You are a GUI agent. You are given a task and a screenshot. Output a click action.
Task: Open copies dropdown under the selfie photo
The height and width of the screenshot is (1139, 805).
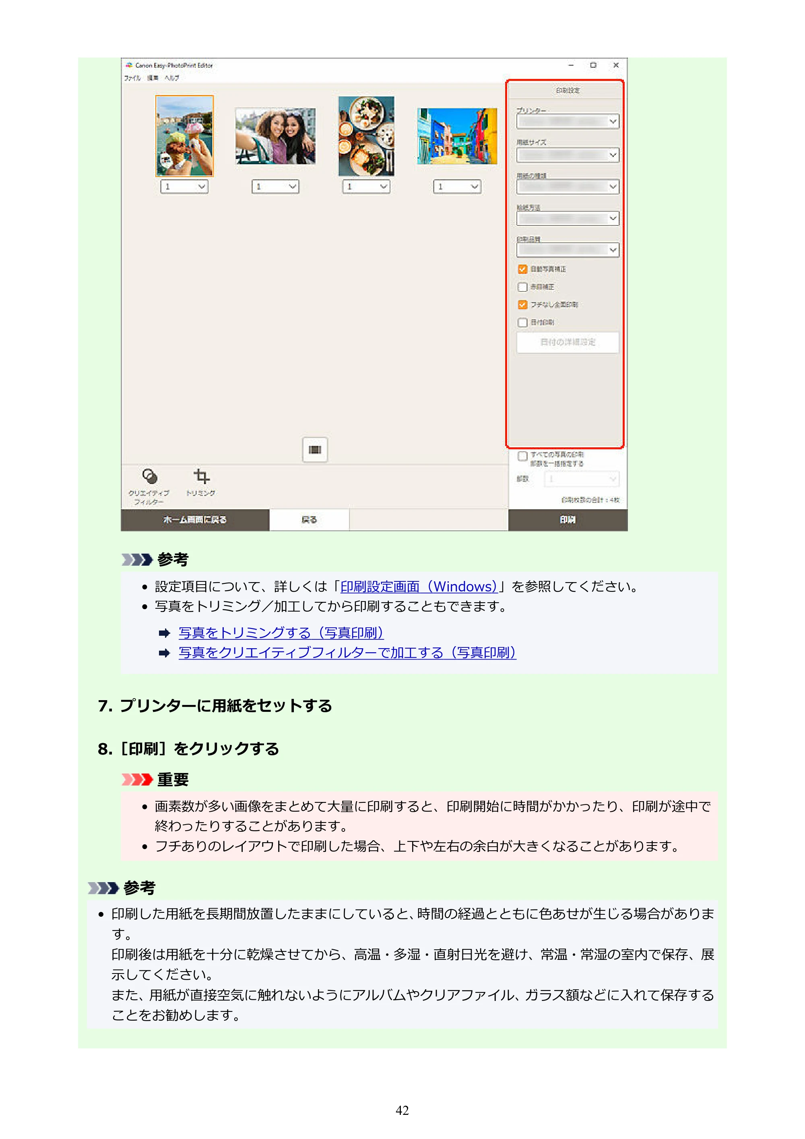coord(275,186)
